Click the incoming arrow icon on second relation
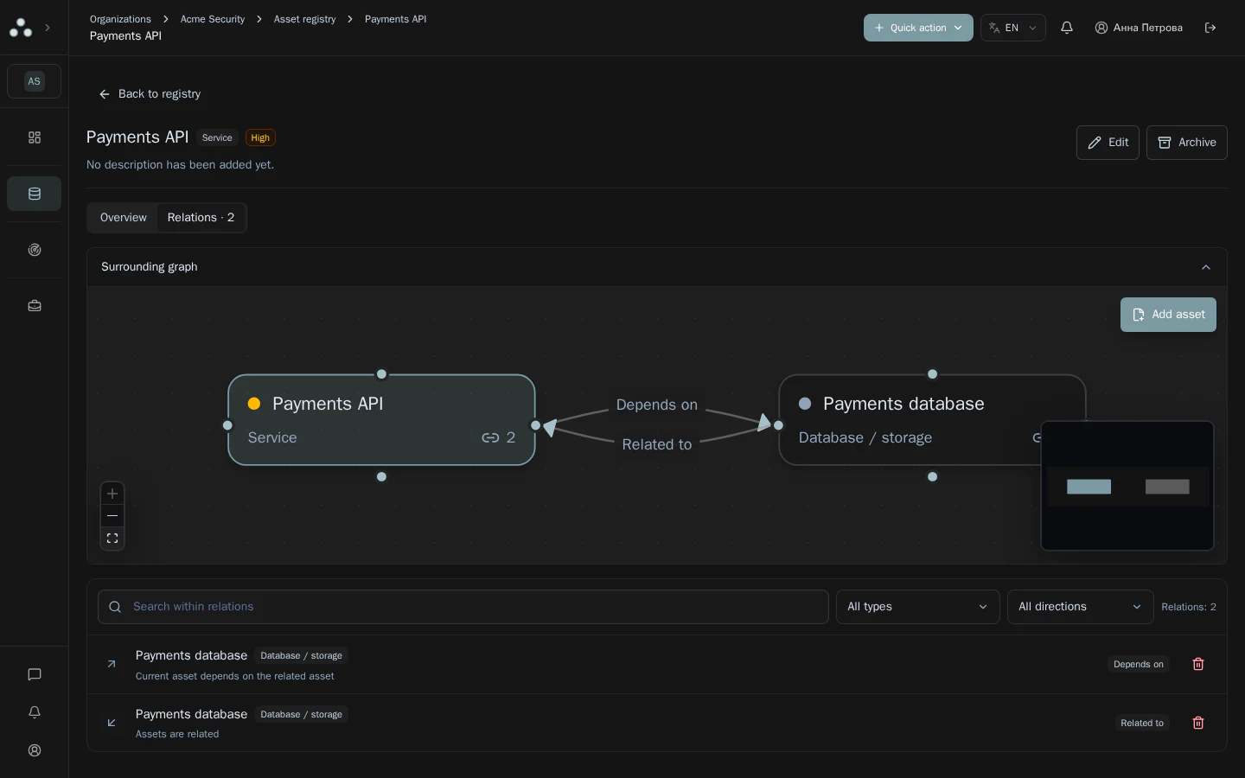1245x778 pixels. click(112, 723)
